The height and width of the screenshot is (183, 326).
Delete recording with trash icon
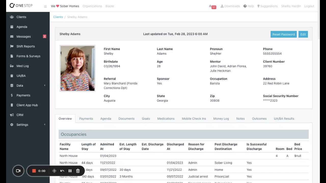pos(78,171)
